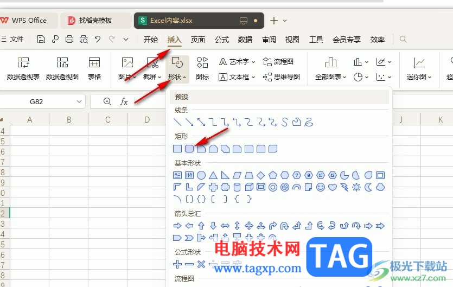Screen dimensions: 453x287
Task: Select the arrow line shape
Action: pos(189,122)
